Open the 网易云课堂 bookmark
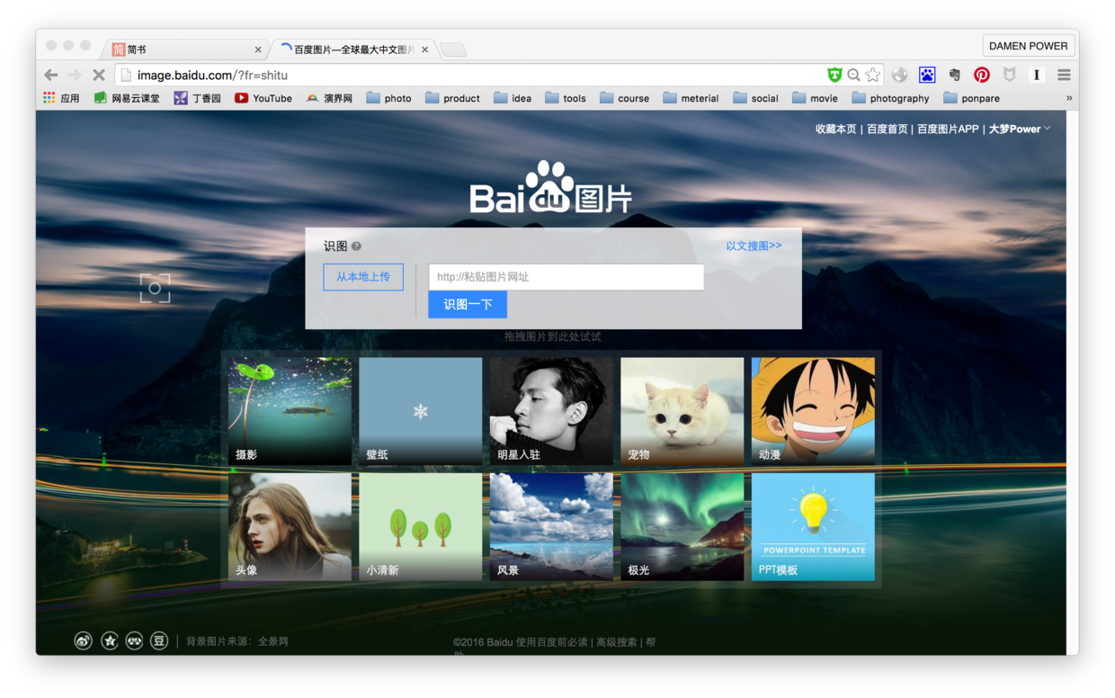1115x698 pixels. (127, 98)
